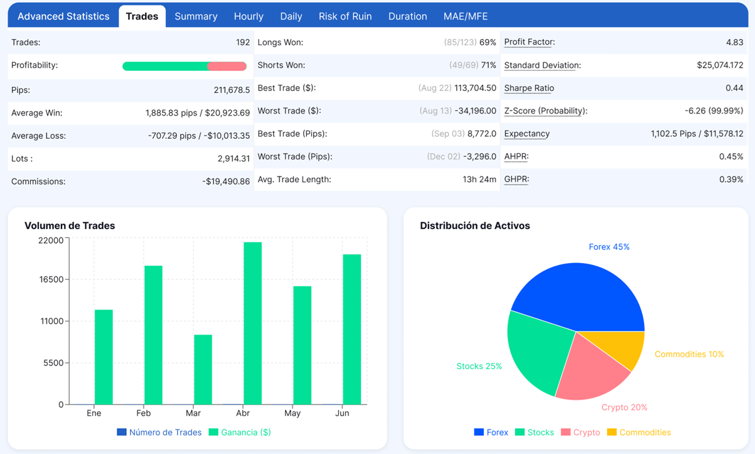Switch to the Daily tab
Screen dimensions: 755x454
coord(291,16)
